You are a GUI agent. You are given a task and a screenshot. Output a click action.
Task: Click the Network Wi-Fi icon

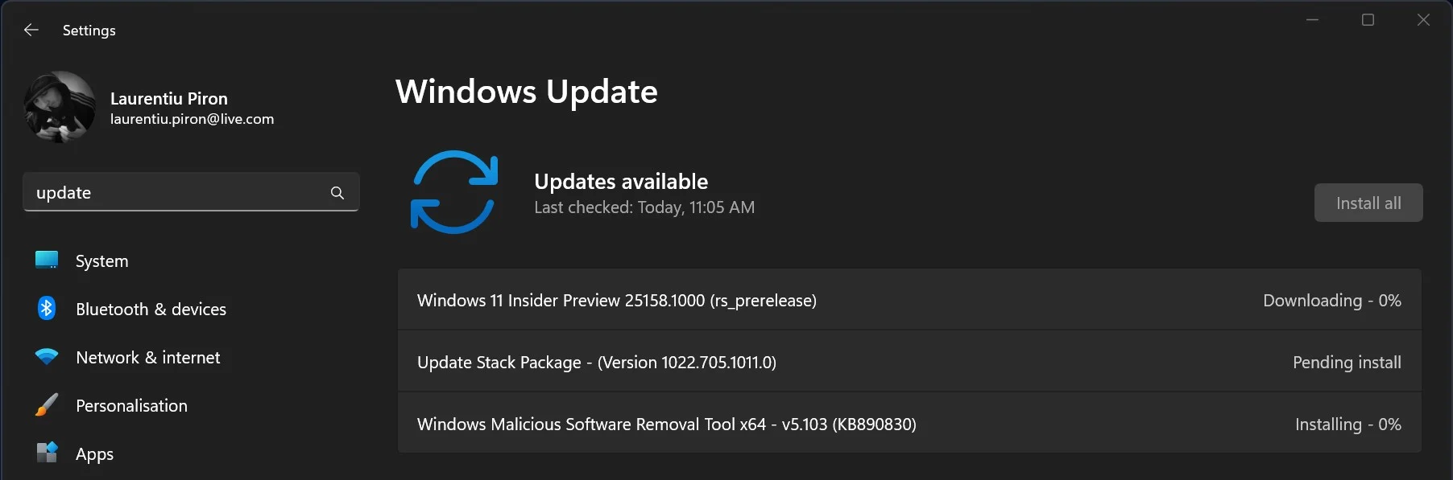(47, 357)
